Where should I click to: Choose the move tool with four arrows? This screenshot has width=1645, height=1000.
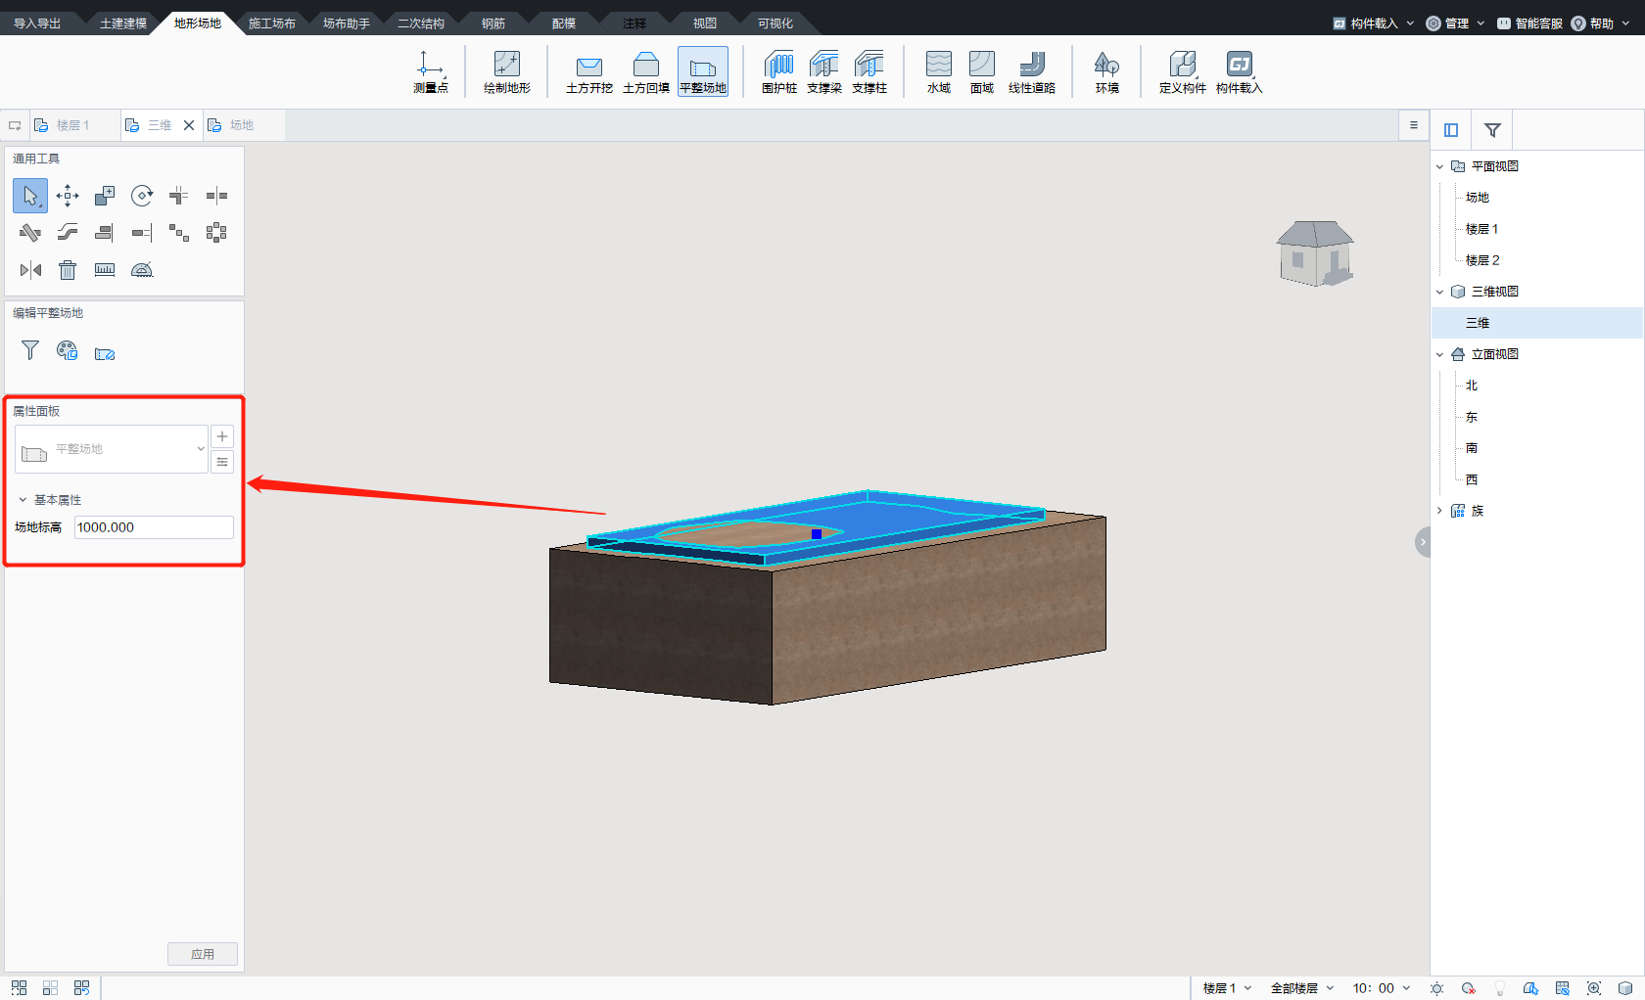tap(68, 196)
